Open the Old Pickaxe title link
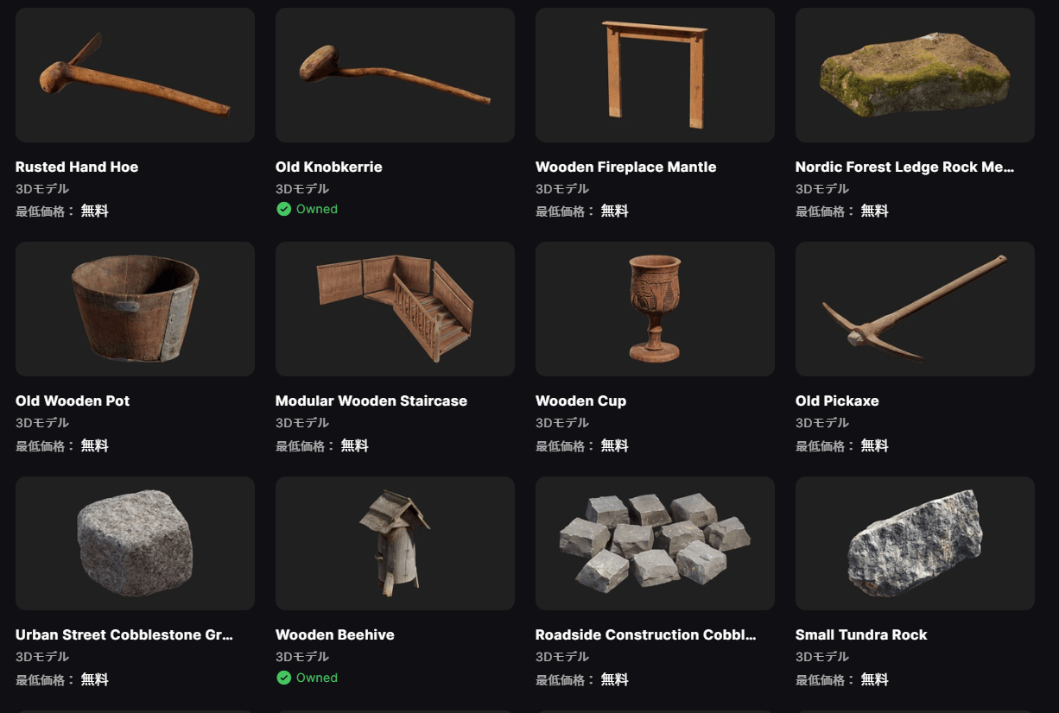The width and height of the screenshot is (1059, 713). [x=837, y=401]
